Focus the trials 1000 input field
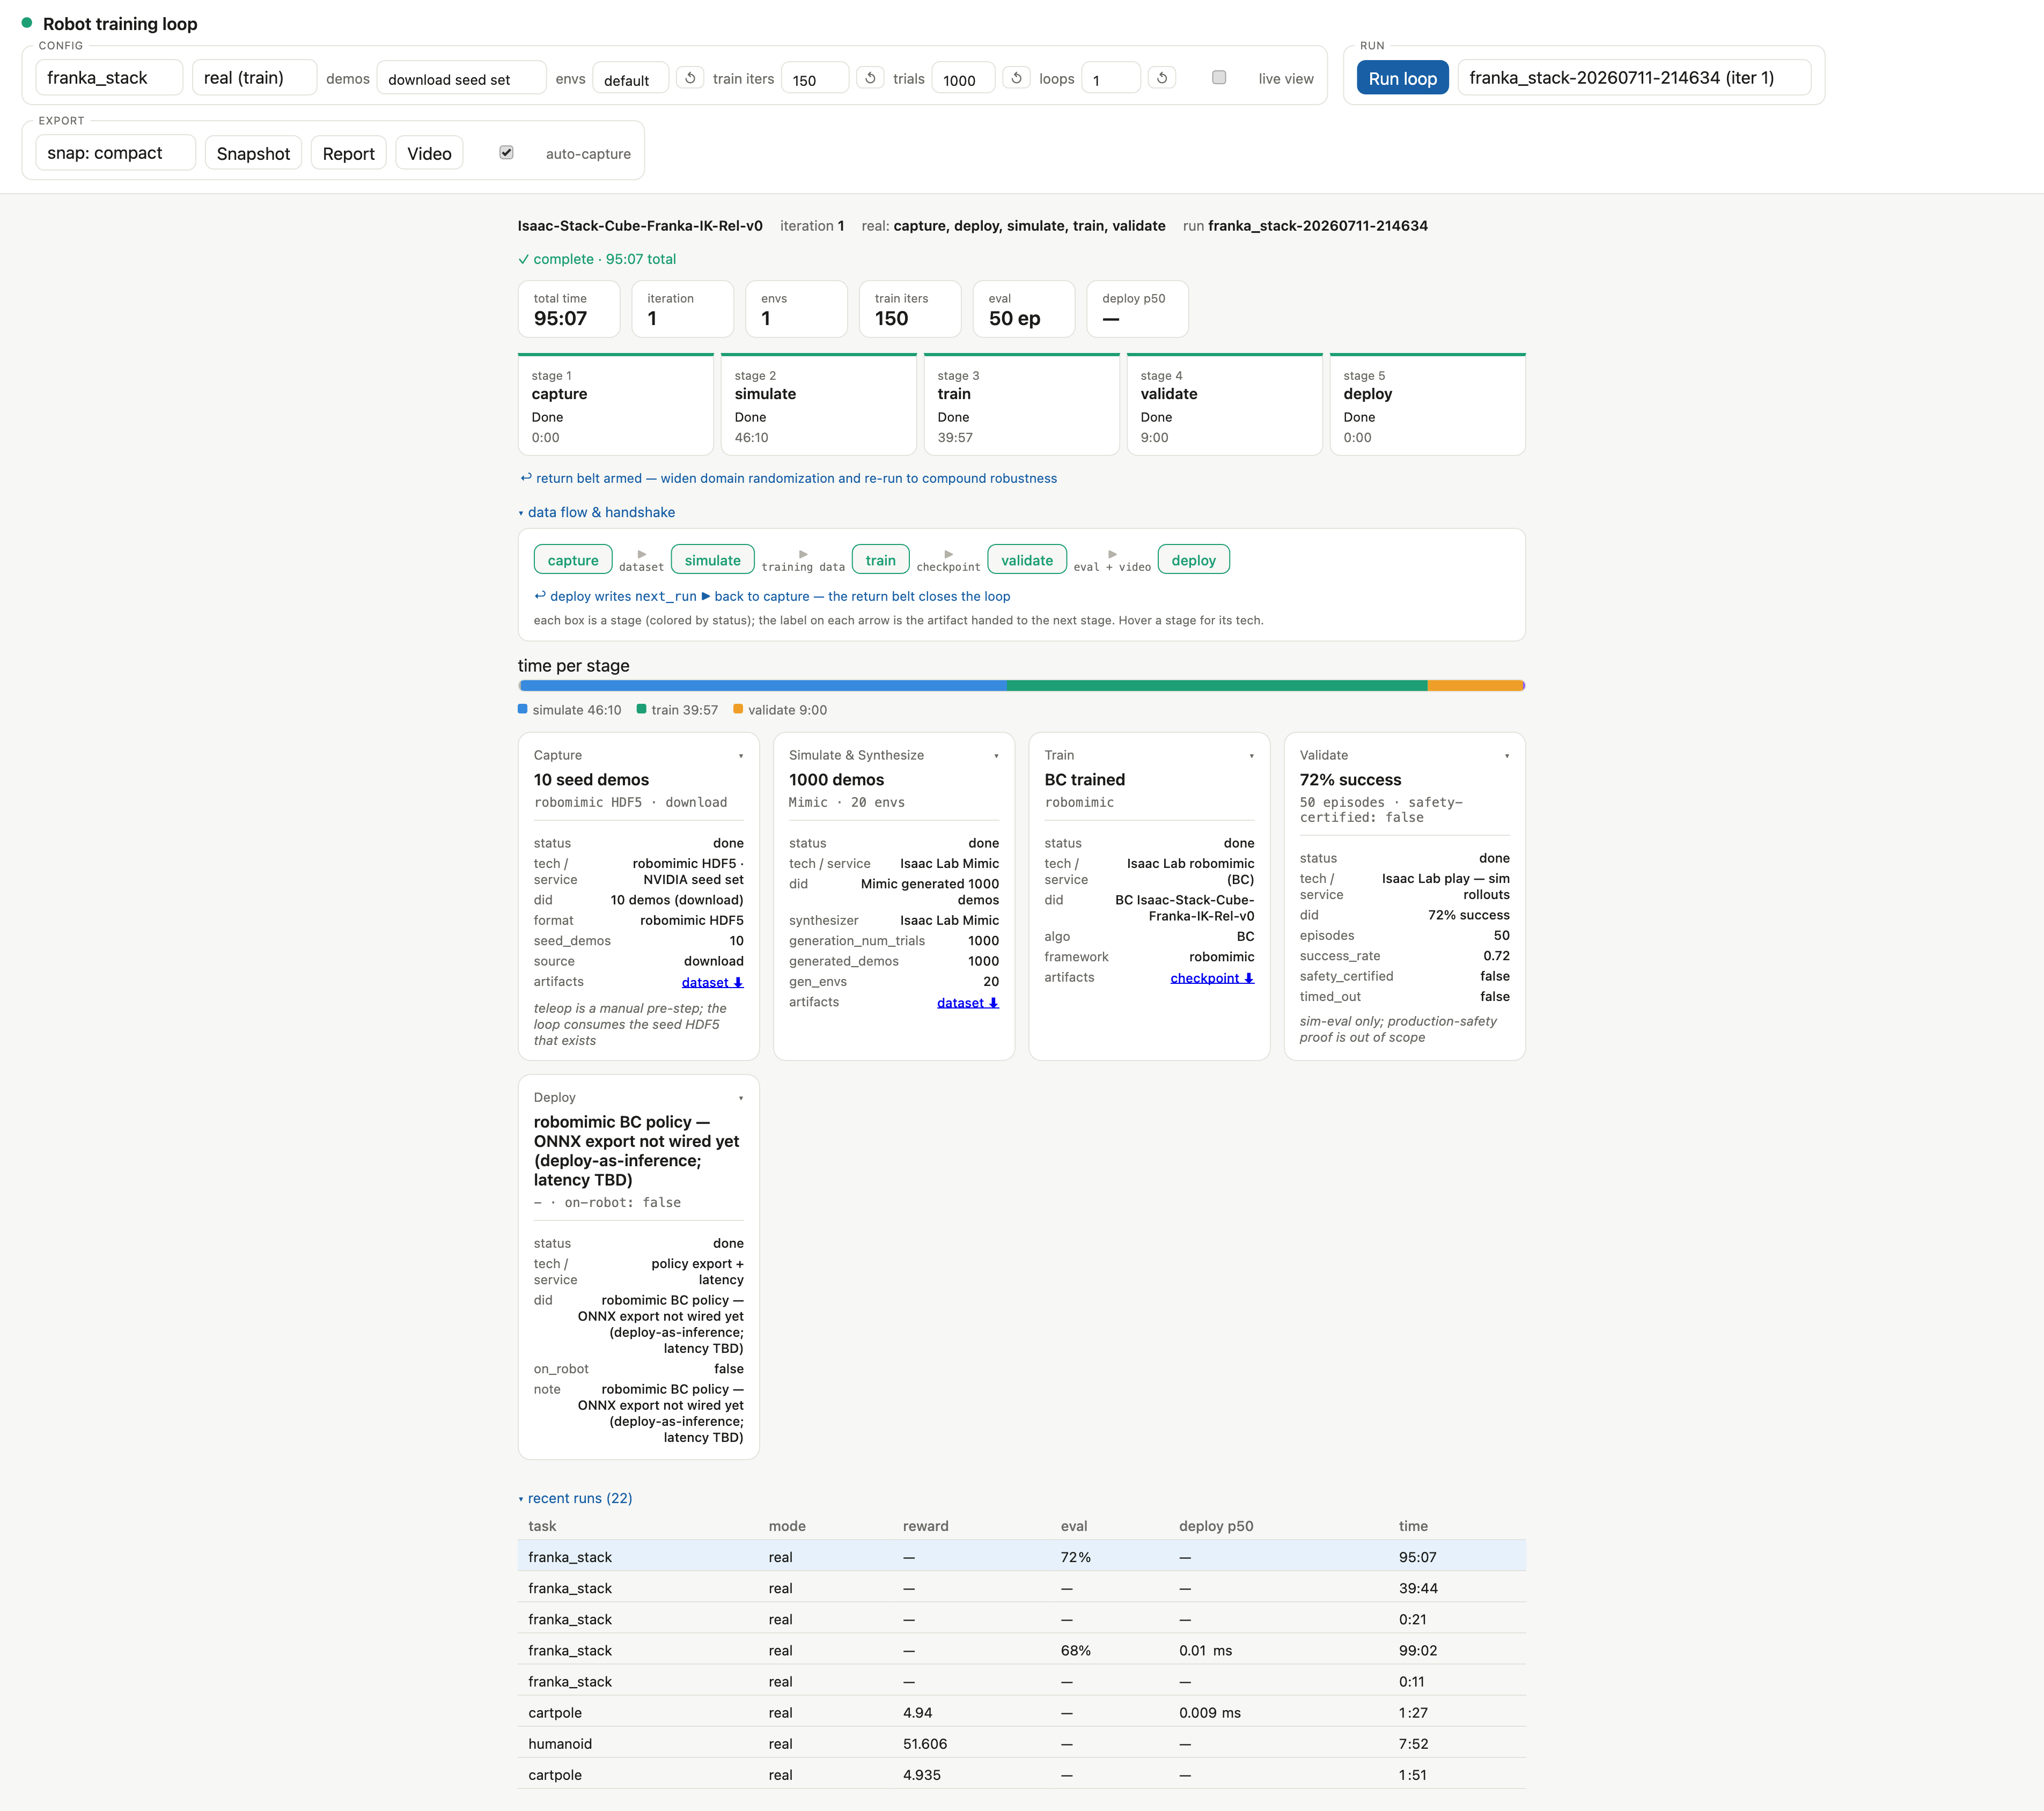Screen dimensions: 2044x1811 tap(963, 79)
